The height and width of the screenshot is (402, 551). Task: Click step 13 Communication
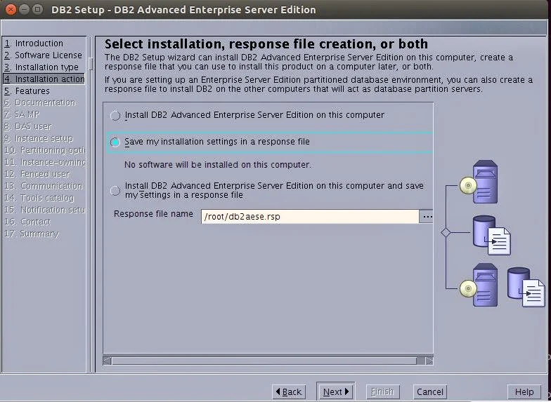(x=44, y=186)
